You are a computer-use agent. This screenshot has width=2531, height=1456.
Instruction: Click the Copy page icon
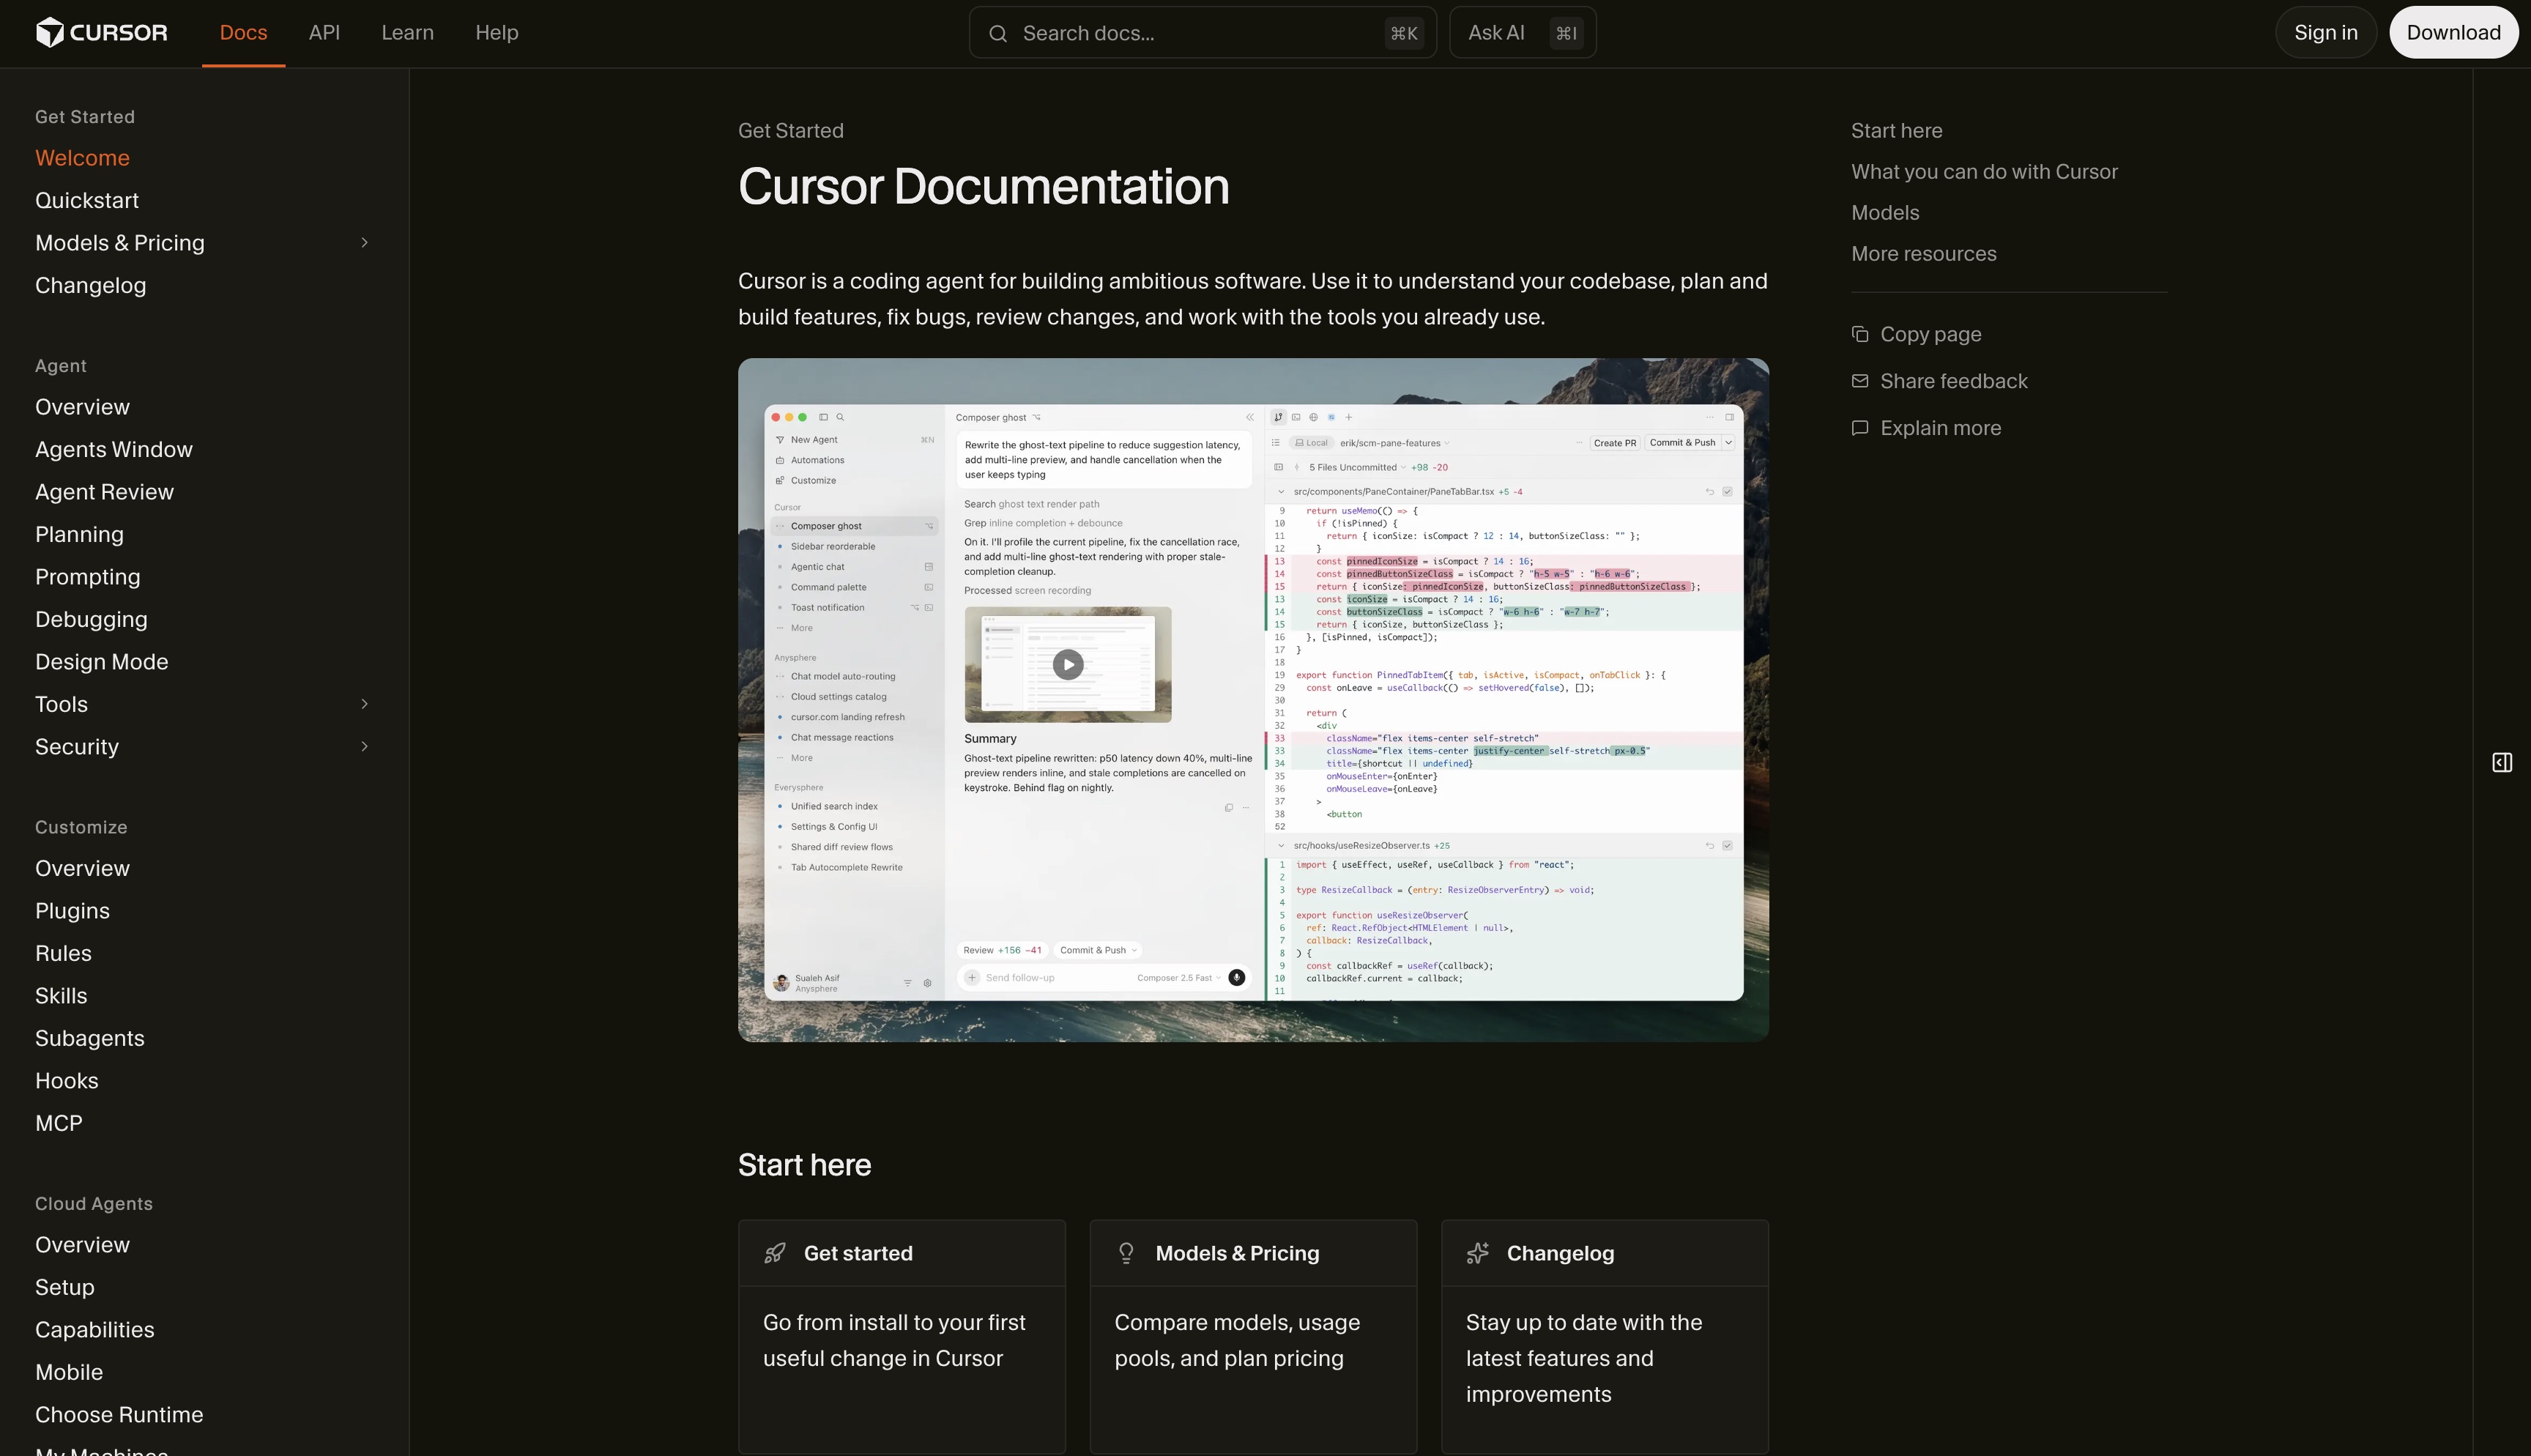[1859, 334]
